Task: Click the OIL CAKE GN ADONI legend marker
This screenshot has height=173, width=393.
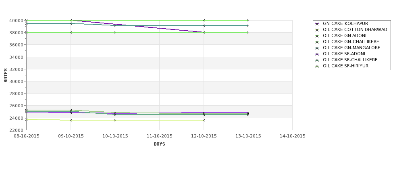Action: 317,36
